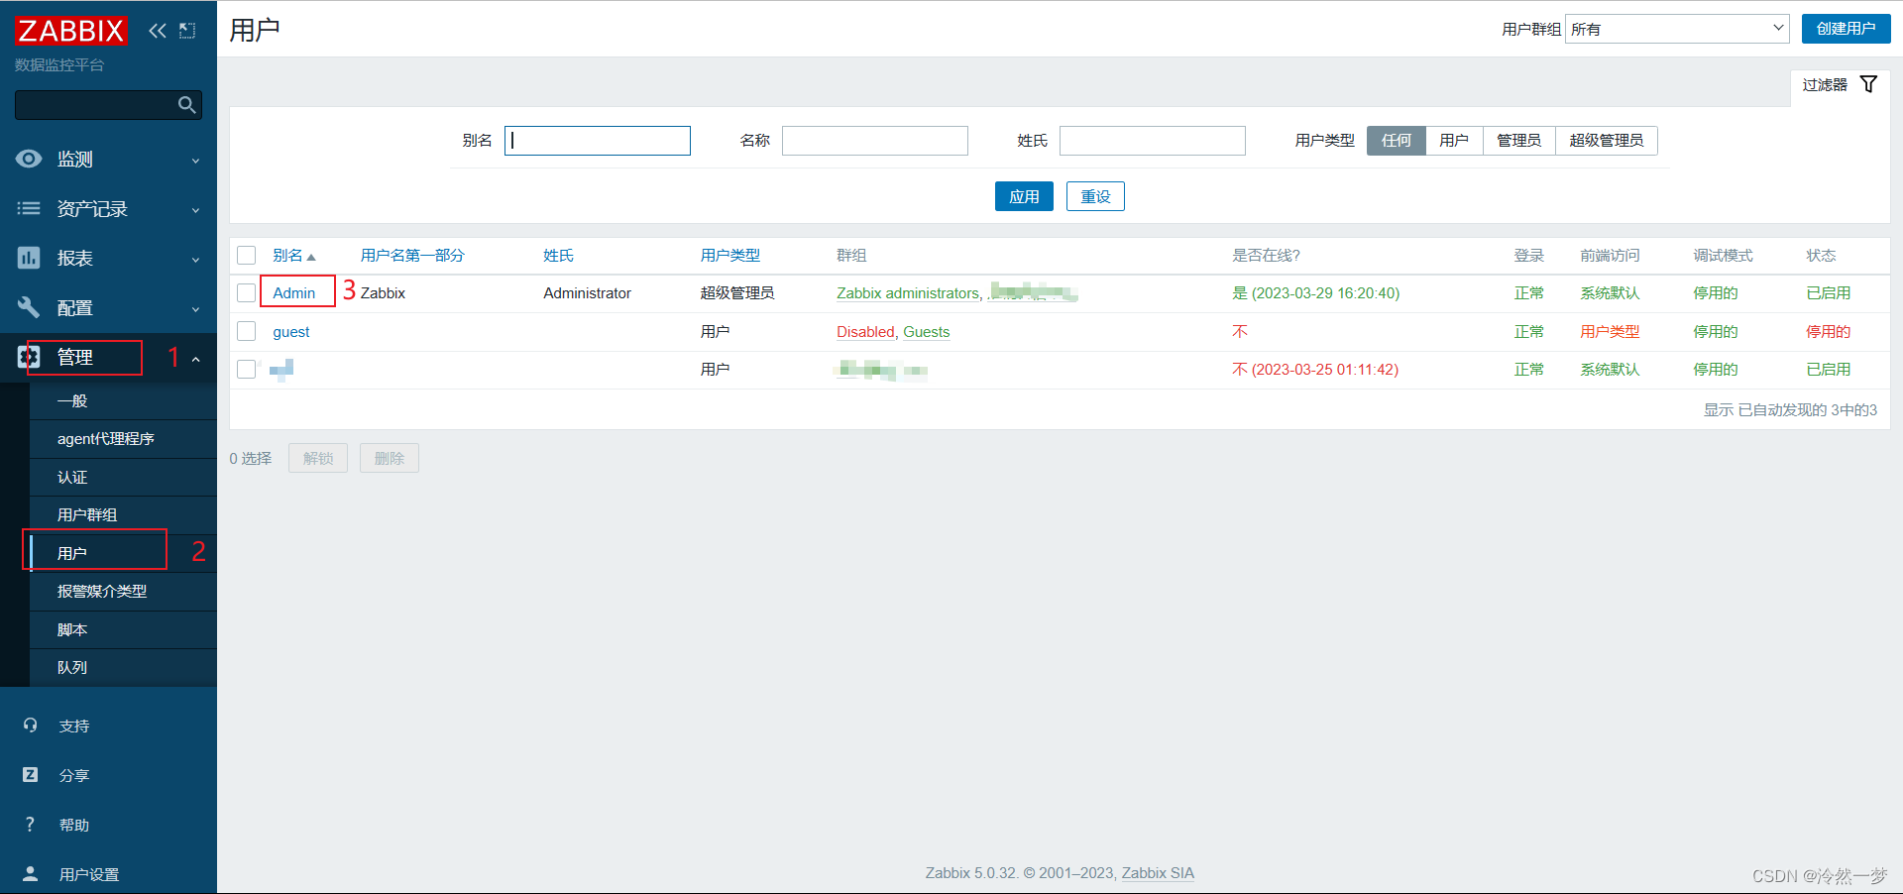The image size is (1903, 894).
Task: Sort by 用户名第一部分 column header
Action: pos(412,256)
